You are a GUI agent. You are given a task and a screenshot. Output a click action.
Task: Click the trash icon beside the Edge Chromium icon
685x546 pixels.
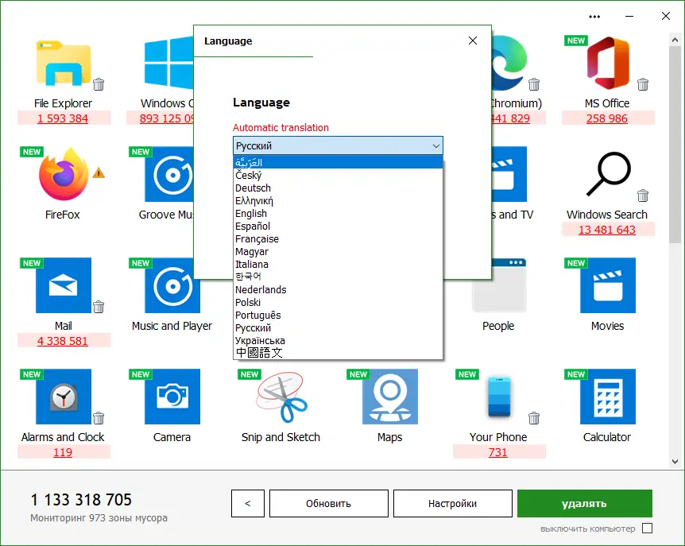[x=534, y=84]
